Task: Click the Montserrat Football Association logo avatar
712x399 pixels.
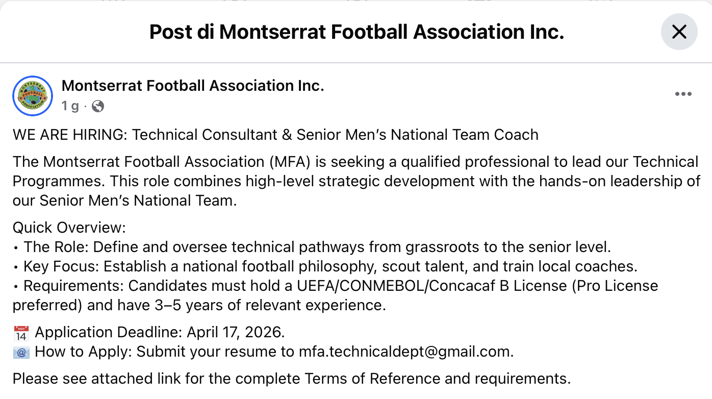Action: [x=32, y=96]
